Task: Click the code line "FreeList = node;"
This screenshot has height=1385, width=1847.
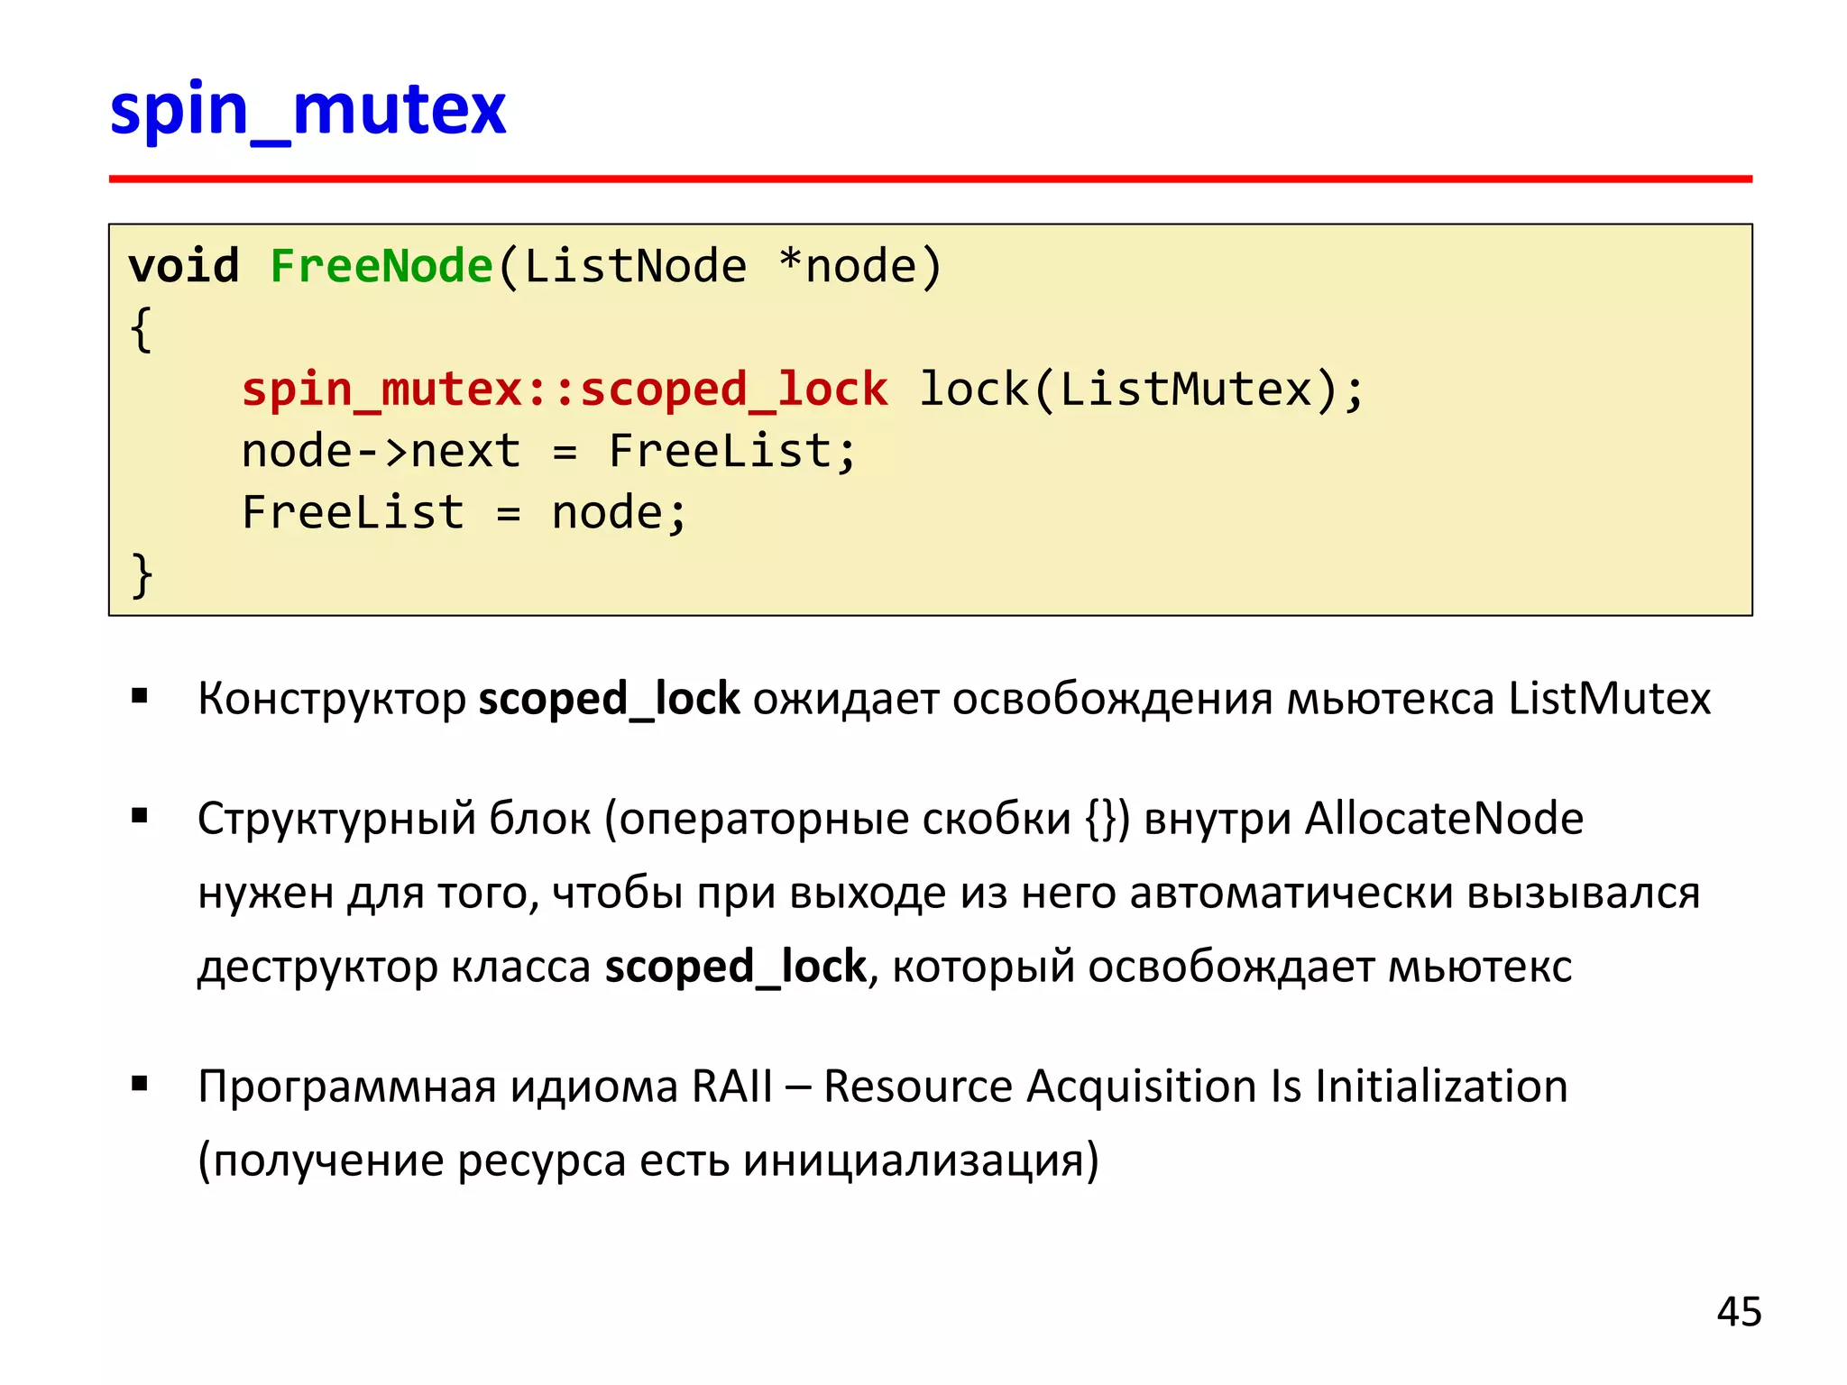Action: point(464,512)
